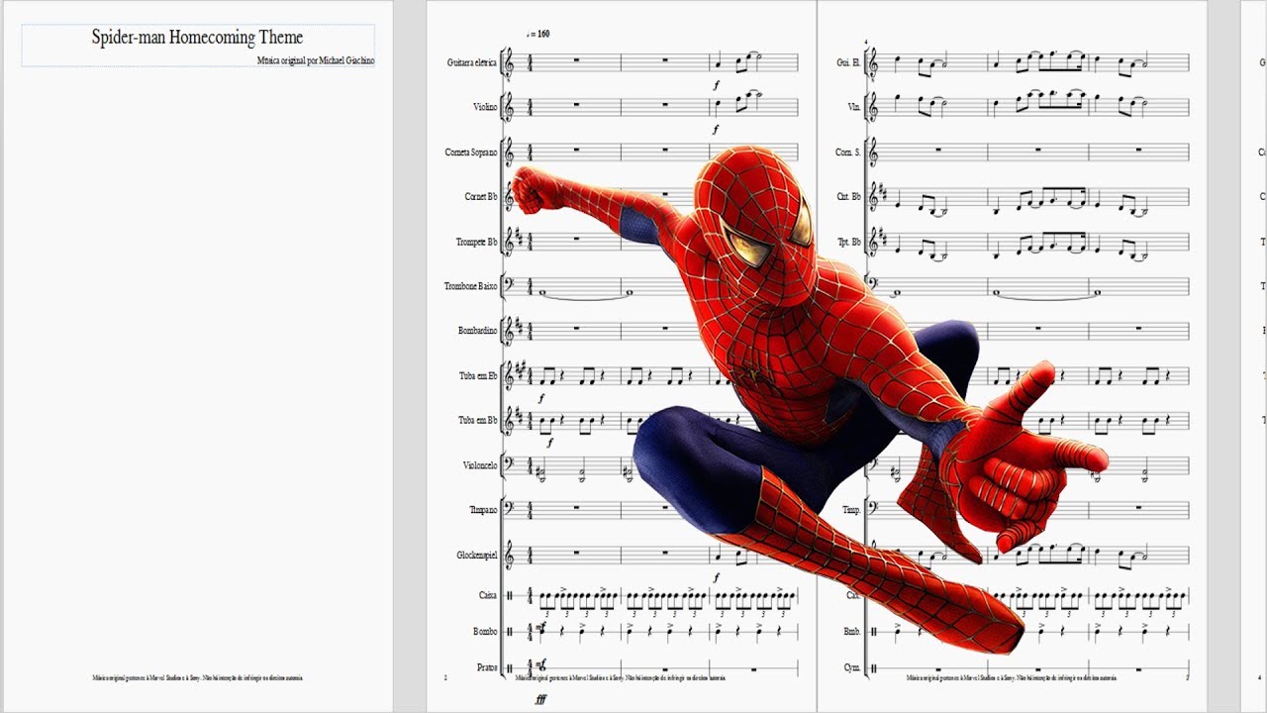Click the abbreviated "Cnt. Bb" label
The width and height of the screenshot is (1267, 713).
(x=849, y=197)
